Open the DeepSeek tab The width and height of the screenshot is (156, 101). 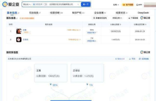pos(143,13)
